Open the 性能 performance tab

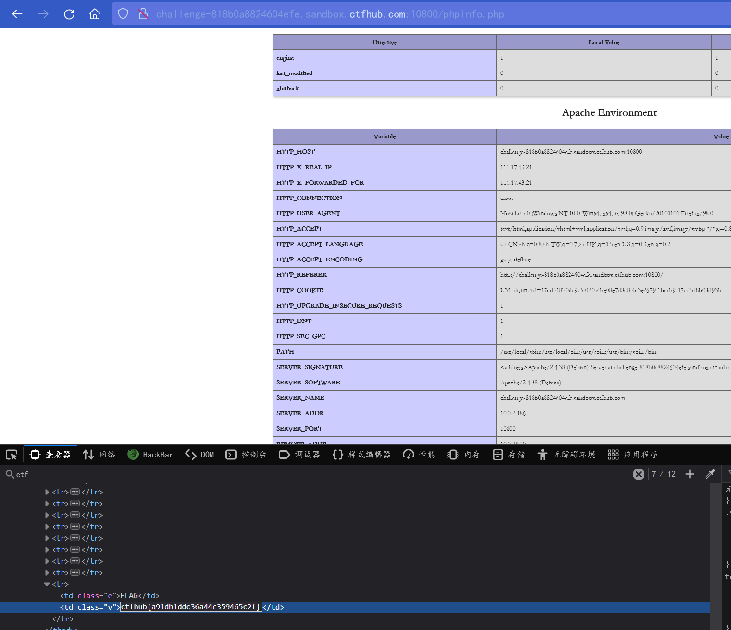pos(419,455)
